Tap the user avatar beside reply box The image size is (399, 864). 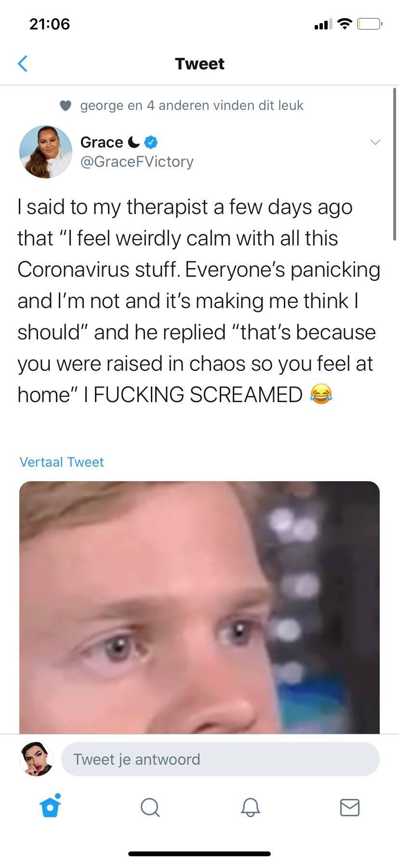(36, 759)
